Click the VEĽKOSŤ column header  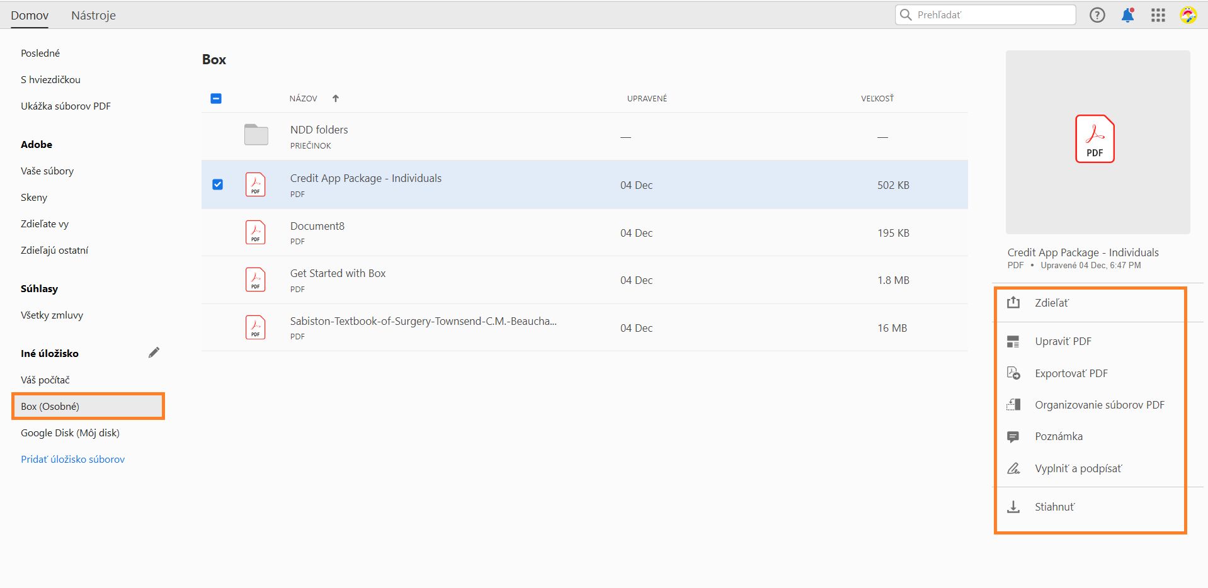[x=877, y=98]
